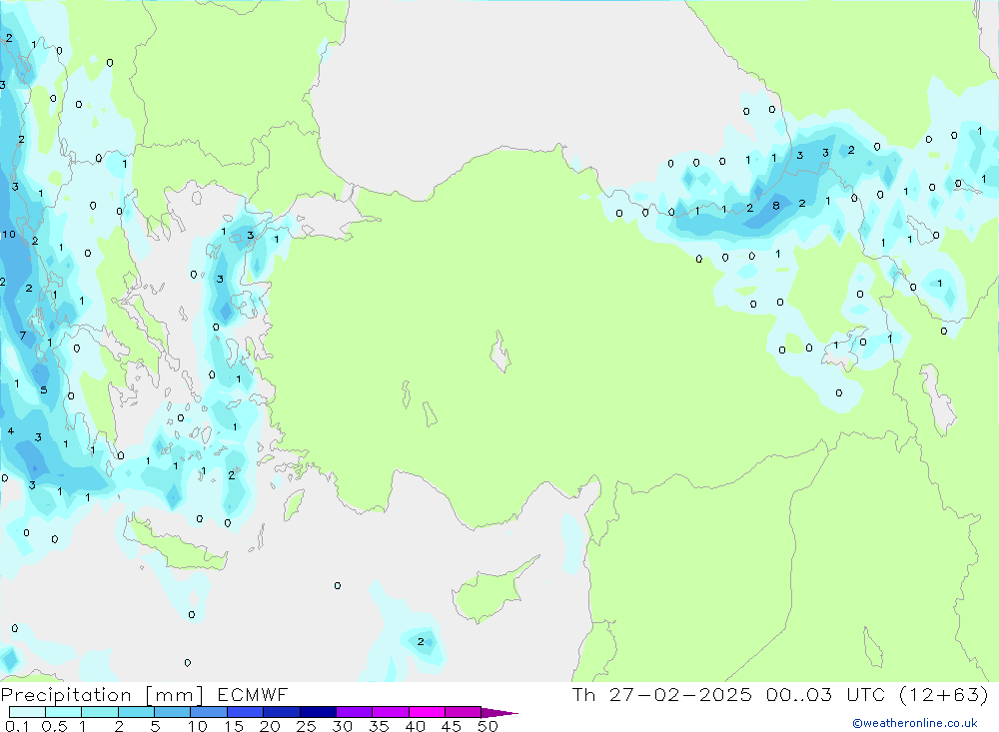Click the '0.1' legend scale value

pos(17,726)
